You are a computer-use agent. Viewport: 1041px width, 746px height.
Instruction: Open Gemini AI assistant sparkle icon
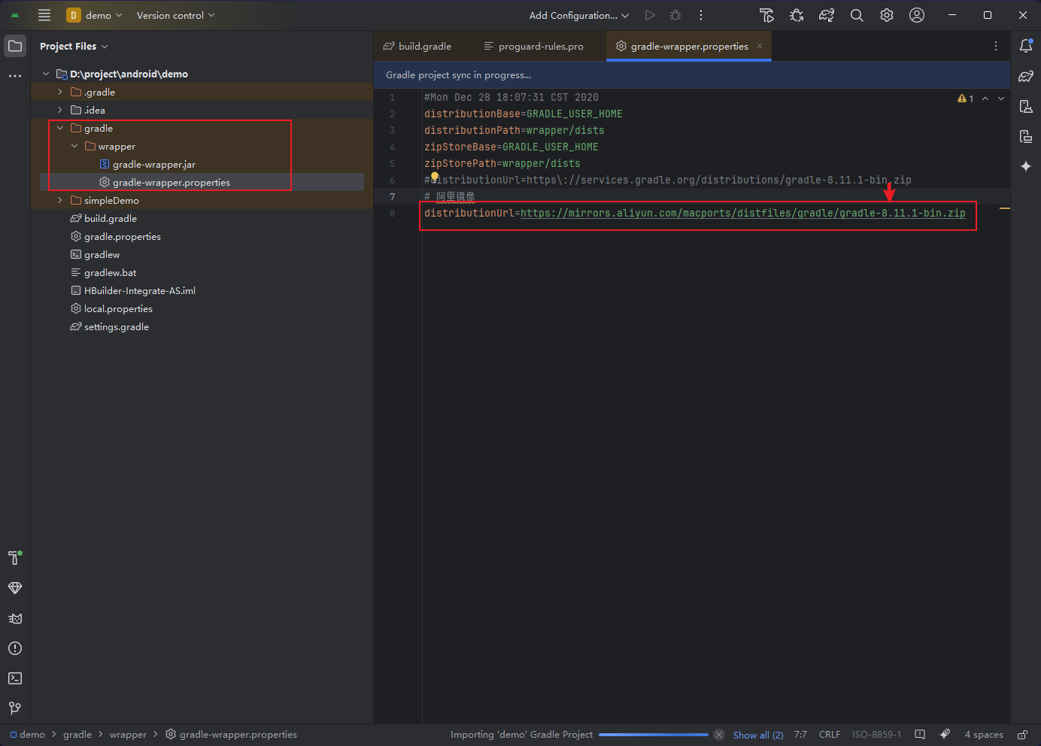click(1026, 166)
